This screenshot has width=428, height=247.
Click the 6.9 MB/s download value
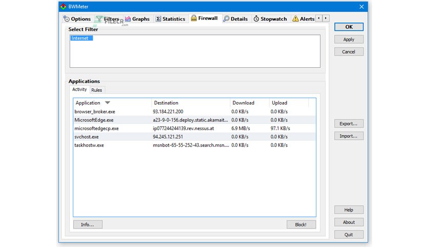pyautogui.click(x=241, y=129)
